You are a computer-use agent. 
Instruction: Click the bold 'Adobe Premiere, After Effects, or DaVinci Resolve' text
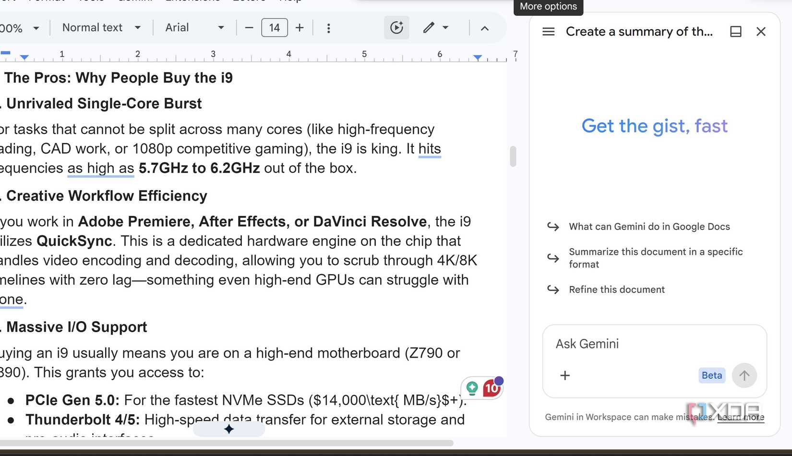(x=252, y=222)
